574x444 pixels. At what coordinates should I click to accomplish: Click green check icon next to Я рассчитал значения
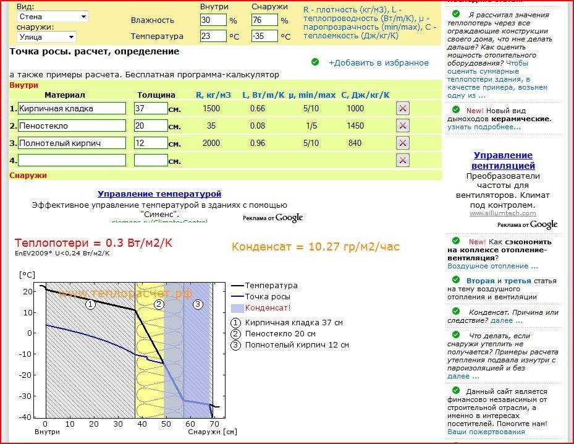pos(456,14)
